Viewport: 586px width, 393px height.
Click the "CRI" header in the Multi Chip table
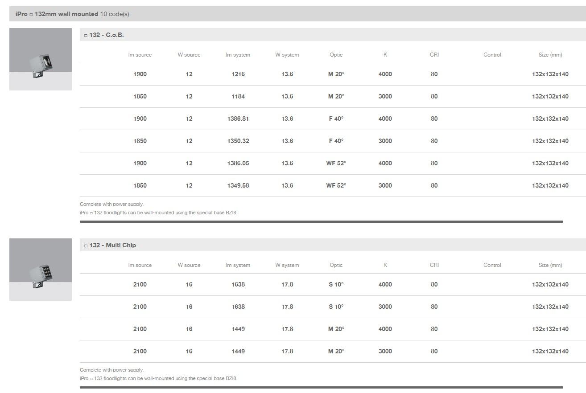(434, 265)
